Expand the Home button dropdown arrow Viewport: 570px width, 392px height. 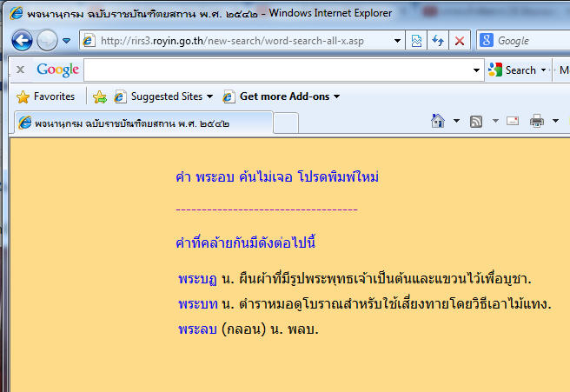pyautogui.click(x=456, y=121)
